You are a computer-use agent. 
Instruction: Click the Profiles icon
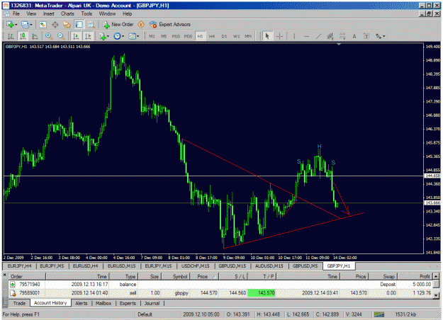(25, 25)
